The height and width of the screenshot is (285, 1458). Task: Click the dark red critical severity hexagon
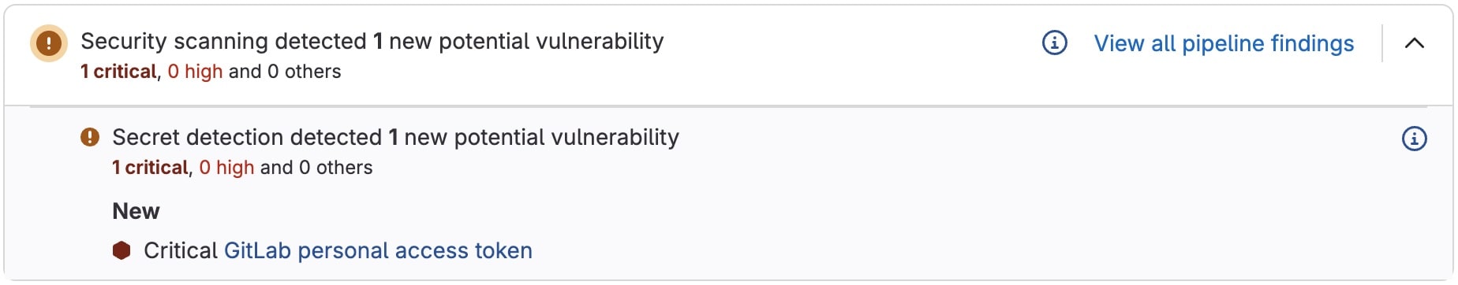tap(121, 250)
